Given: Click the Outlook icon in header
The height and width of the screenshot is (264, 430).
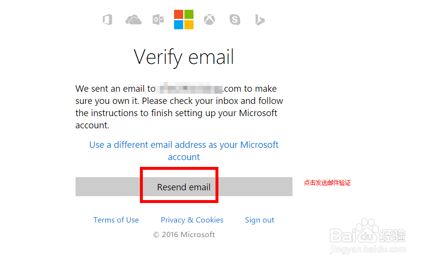Looking at the screenshot, I should click(x=158, y=20).
